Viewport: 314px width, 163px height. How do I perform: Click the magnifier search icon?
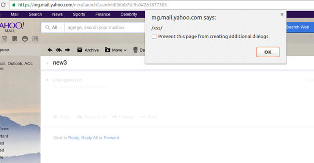pos(47,28)
